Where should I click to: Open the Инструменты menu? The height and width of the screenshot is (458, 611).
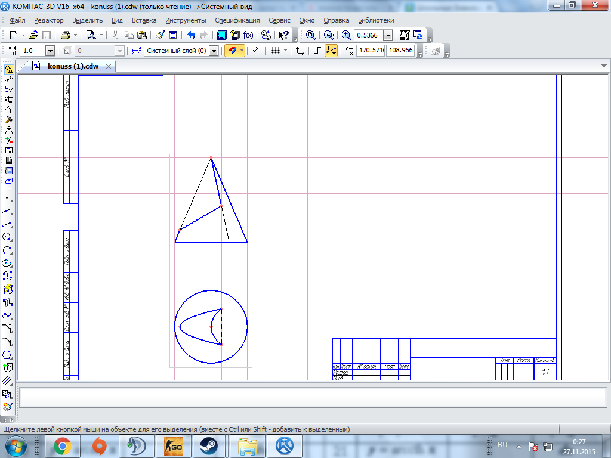pyautogui.click(x=186, y=20)
